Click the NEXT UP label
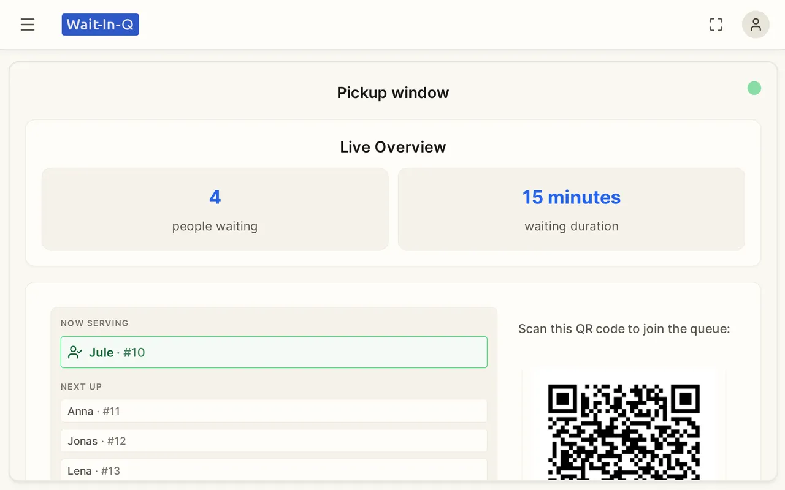The image size is (785, 490). (81, 386)
